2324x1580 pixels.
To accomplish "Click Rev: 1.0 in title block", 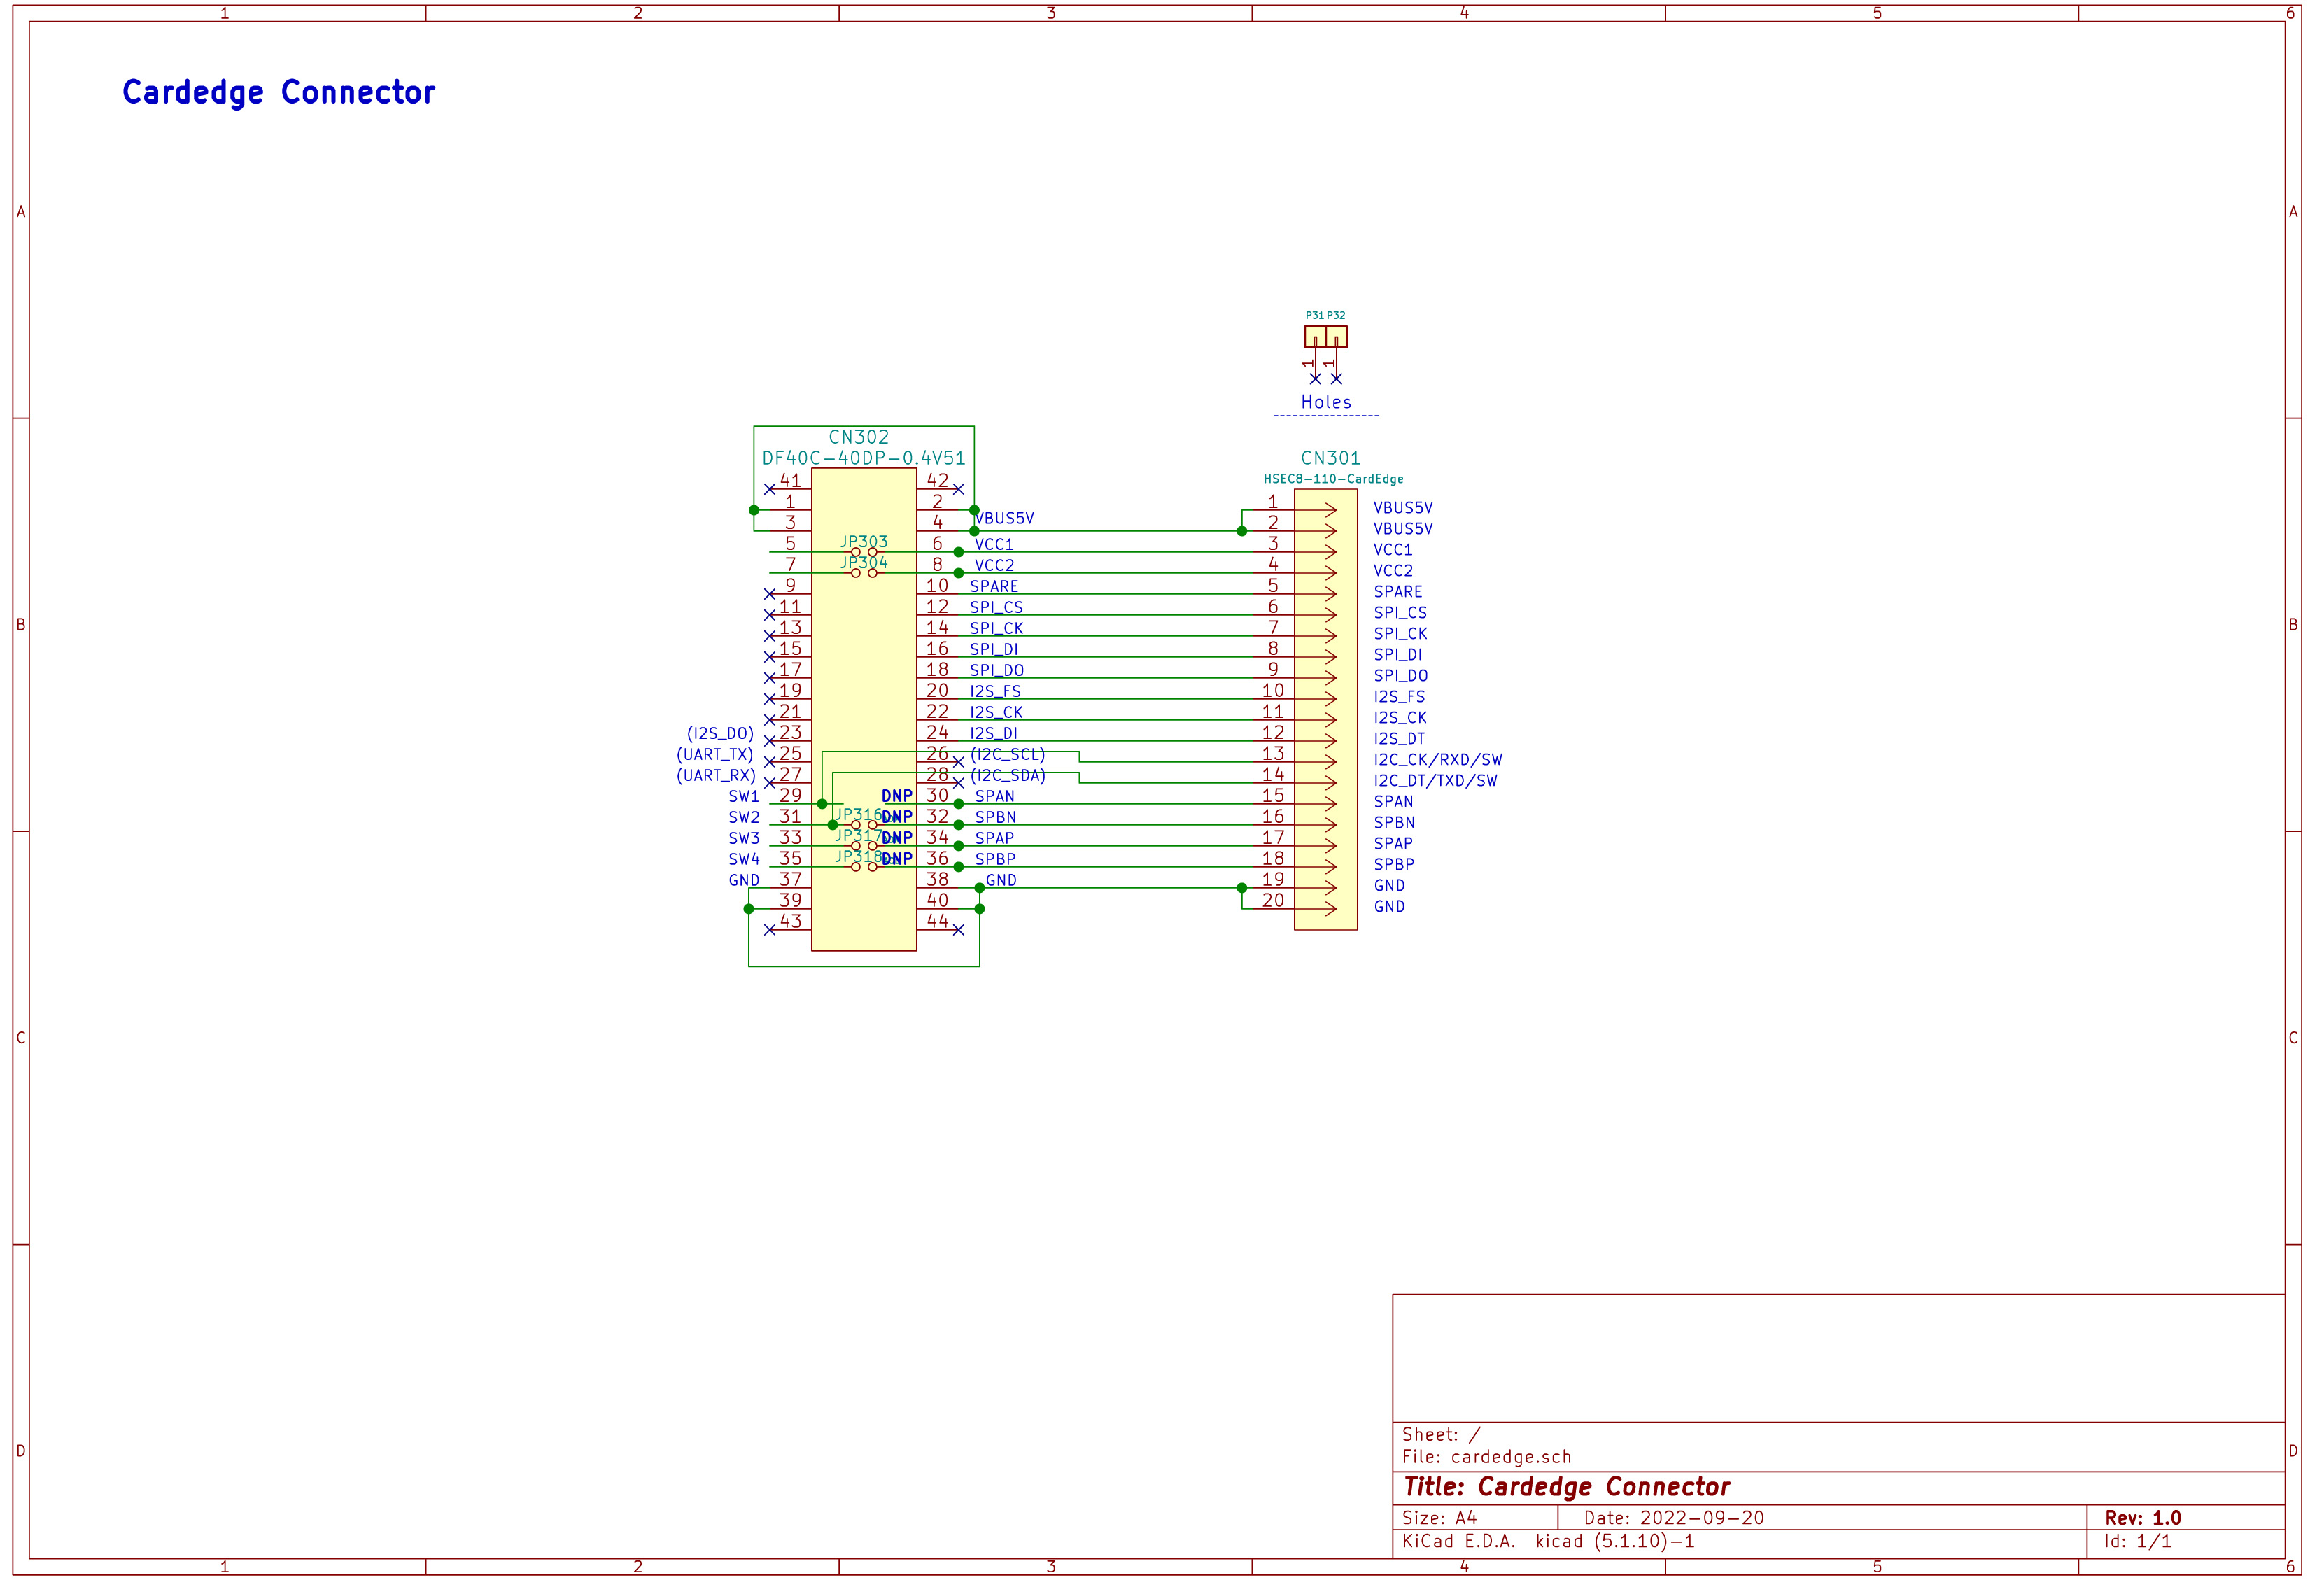I will point(2142,1518).
